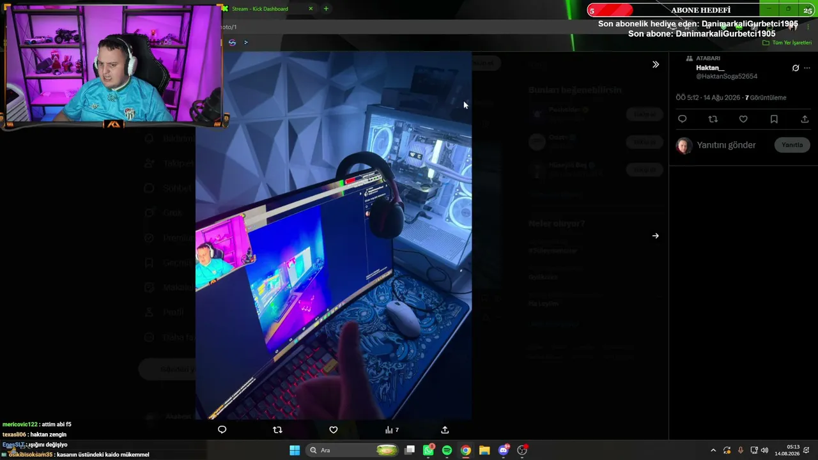Screen dimensions: 818x460
Task: Open view analytics icon showing 7
Action: click(392, 430)
